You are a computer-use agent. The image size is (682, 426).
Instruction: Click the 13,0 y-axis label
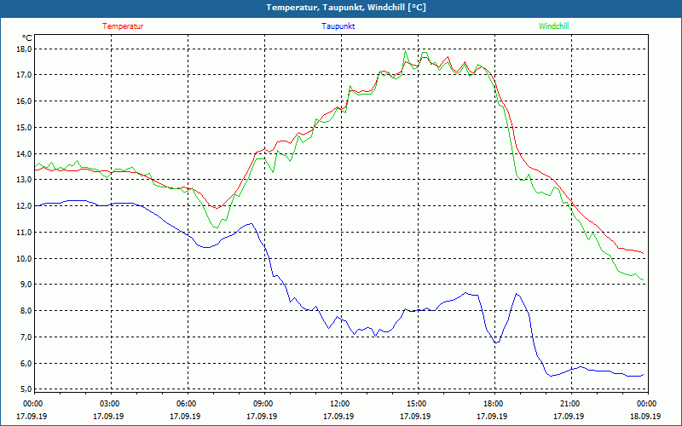tap(25, 180)
